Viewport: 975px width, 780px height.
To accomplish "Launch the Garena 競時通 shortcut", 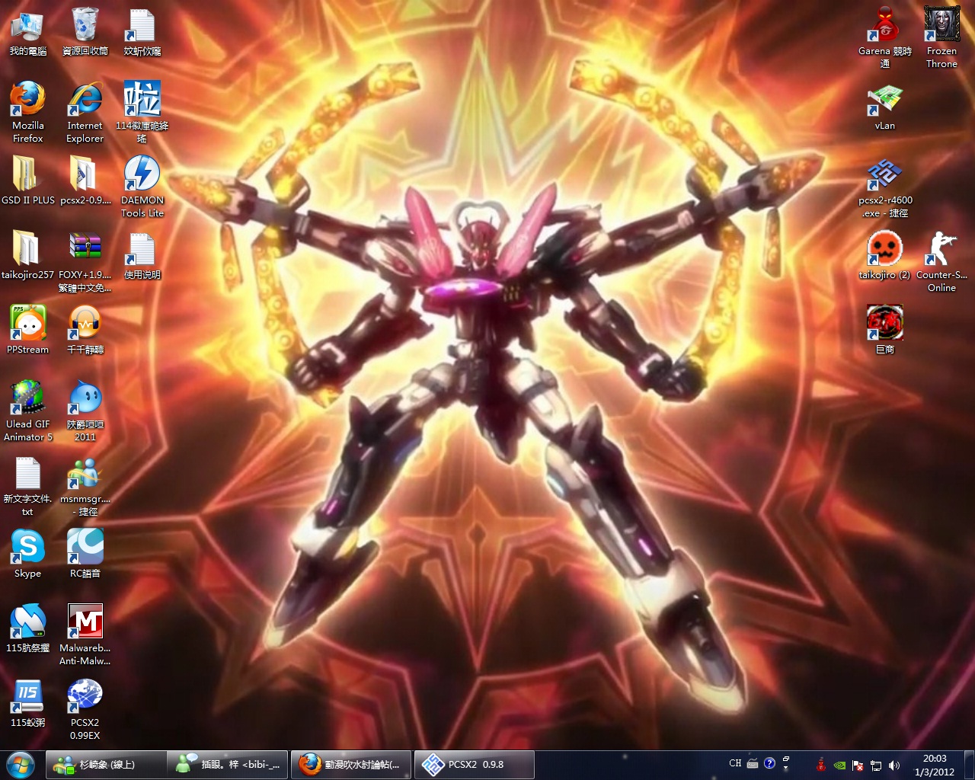I will coord(885,37).
